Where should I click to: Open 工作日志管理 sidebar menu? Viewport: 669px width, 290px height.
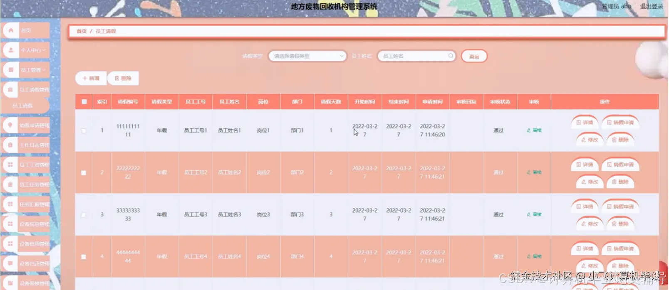(26, 145)
